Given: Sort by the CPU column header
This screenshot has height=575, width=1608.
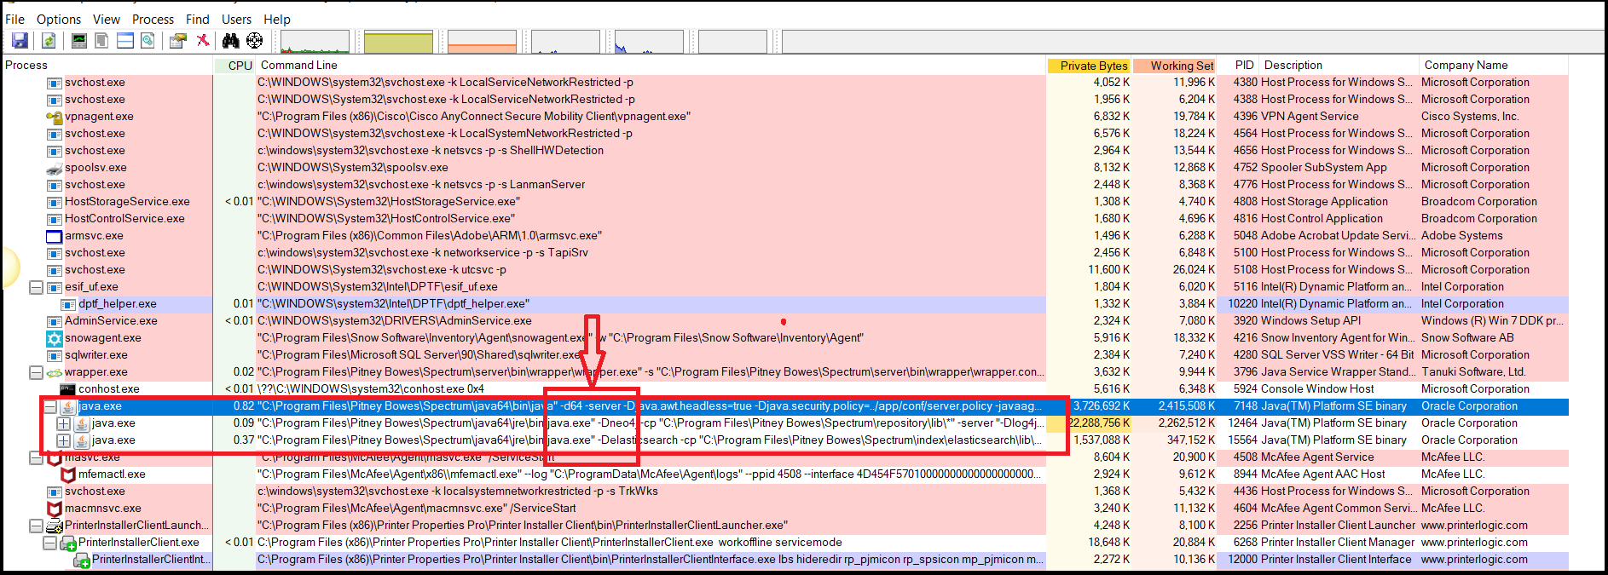Looking at the screenshot, I should pos(235,66).
